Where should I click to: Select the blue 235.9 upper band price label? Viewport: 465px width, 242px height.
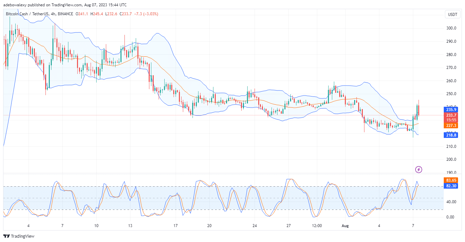[451, 109]
